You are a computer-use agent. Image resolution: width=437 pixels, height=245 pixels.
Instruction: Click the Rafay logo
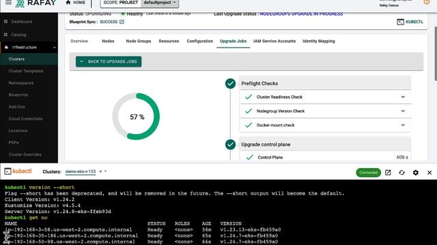point(36,3)
